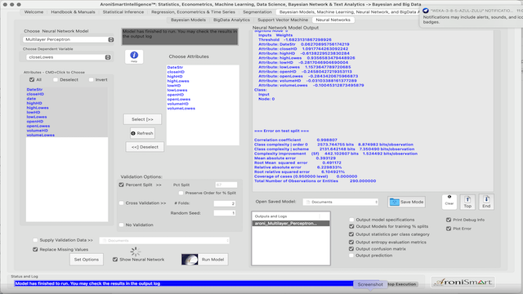This screenshot has height=294, width=523.
Task: Click the Run Model icon button
Action: pyautogui.click(x=190, y=260)
